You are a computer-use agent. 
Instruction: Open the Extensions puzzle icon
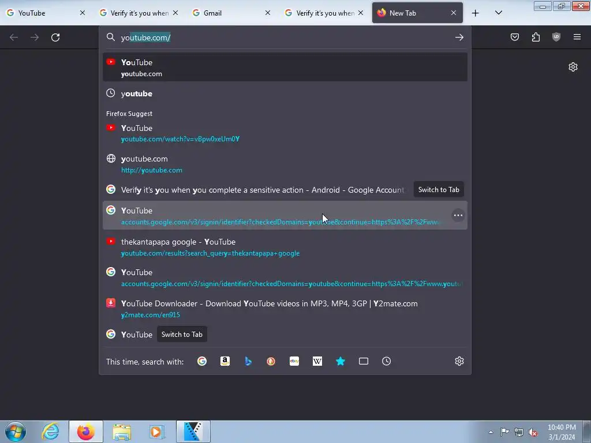click(536, 37)
